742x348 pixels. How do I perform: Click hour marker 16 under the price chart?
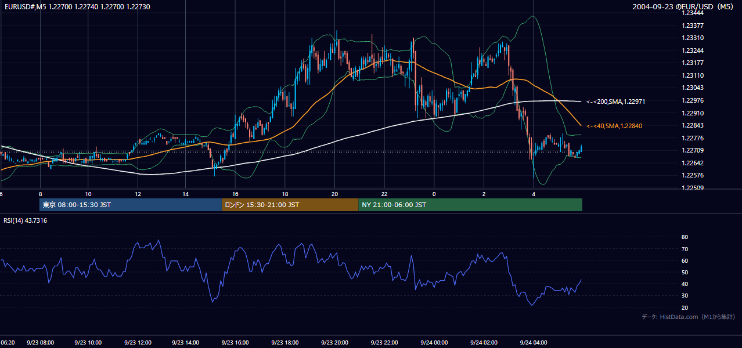pyautogui.click(x=235, y=194)
